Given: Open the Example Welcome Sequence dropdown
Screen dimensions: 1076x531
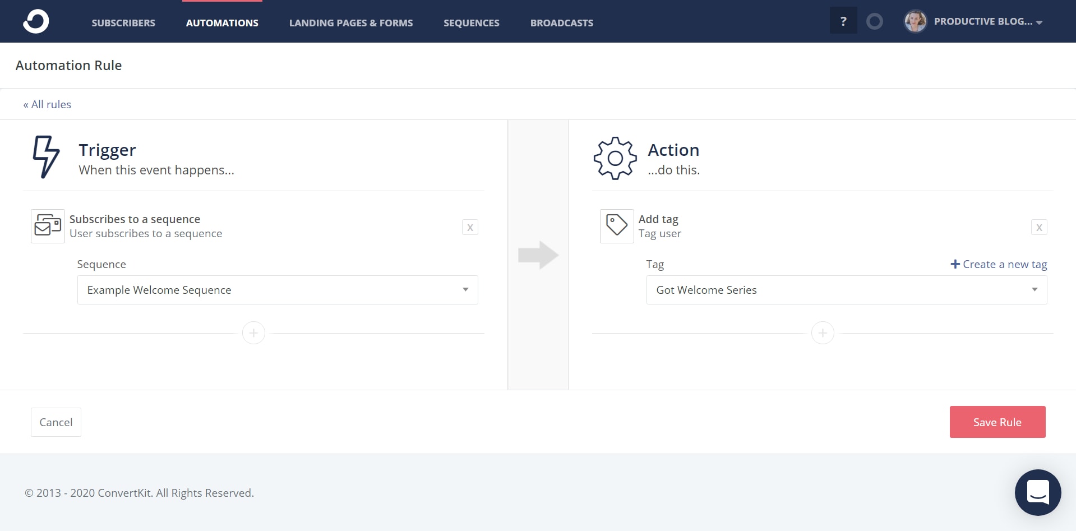Looking at the screenshot, I should [x=278, y=290].
